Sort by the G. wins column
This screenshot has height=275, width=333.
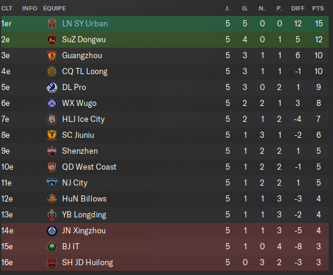[245, 9]
